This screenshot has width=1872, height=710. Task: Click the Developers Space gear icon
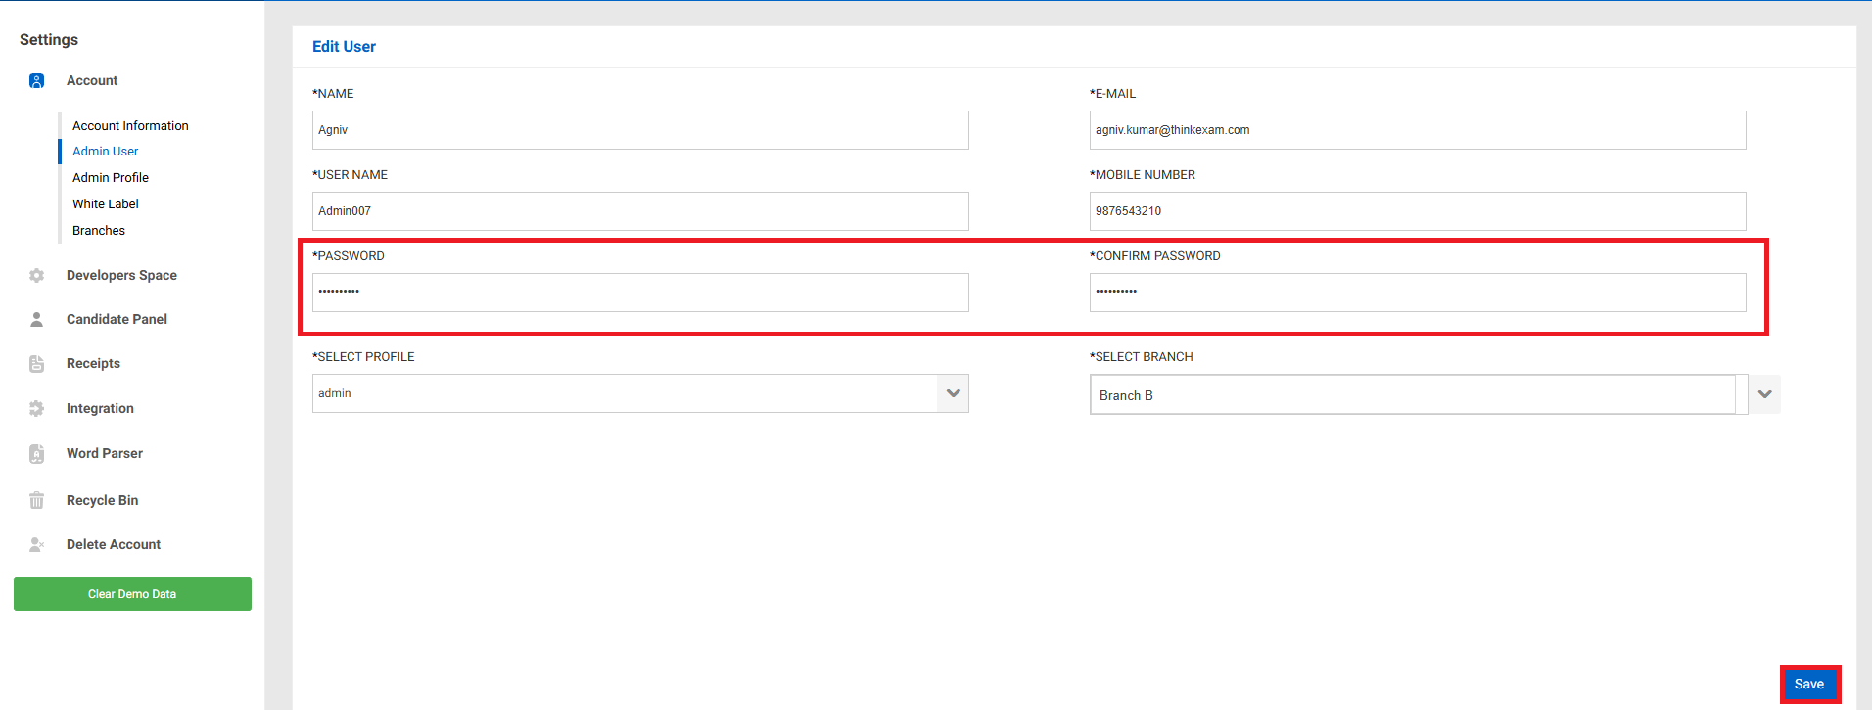(36, 276)
